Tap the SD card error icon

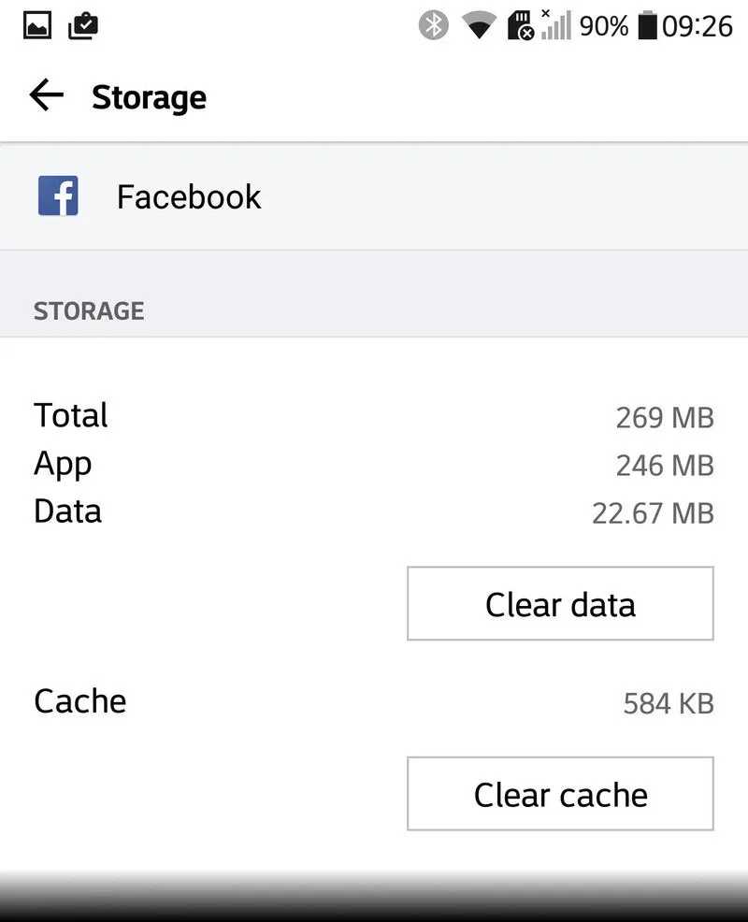tap(521, 26)
